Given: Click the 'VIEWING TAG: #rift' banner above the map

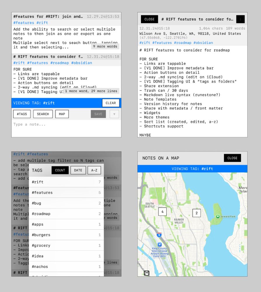Looking at the screenshot, I should coord(192,169).
